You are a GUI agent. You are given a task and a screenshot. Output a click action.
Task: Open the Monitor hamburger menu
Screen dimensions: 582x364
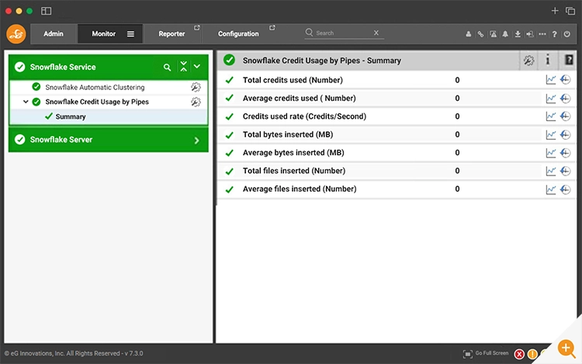pos(130,34)
